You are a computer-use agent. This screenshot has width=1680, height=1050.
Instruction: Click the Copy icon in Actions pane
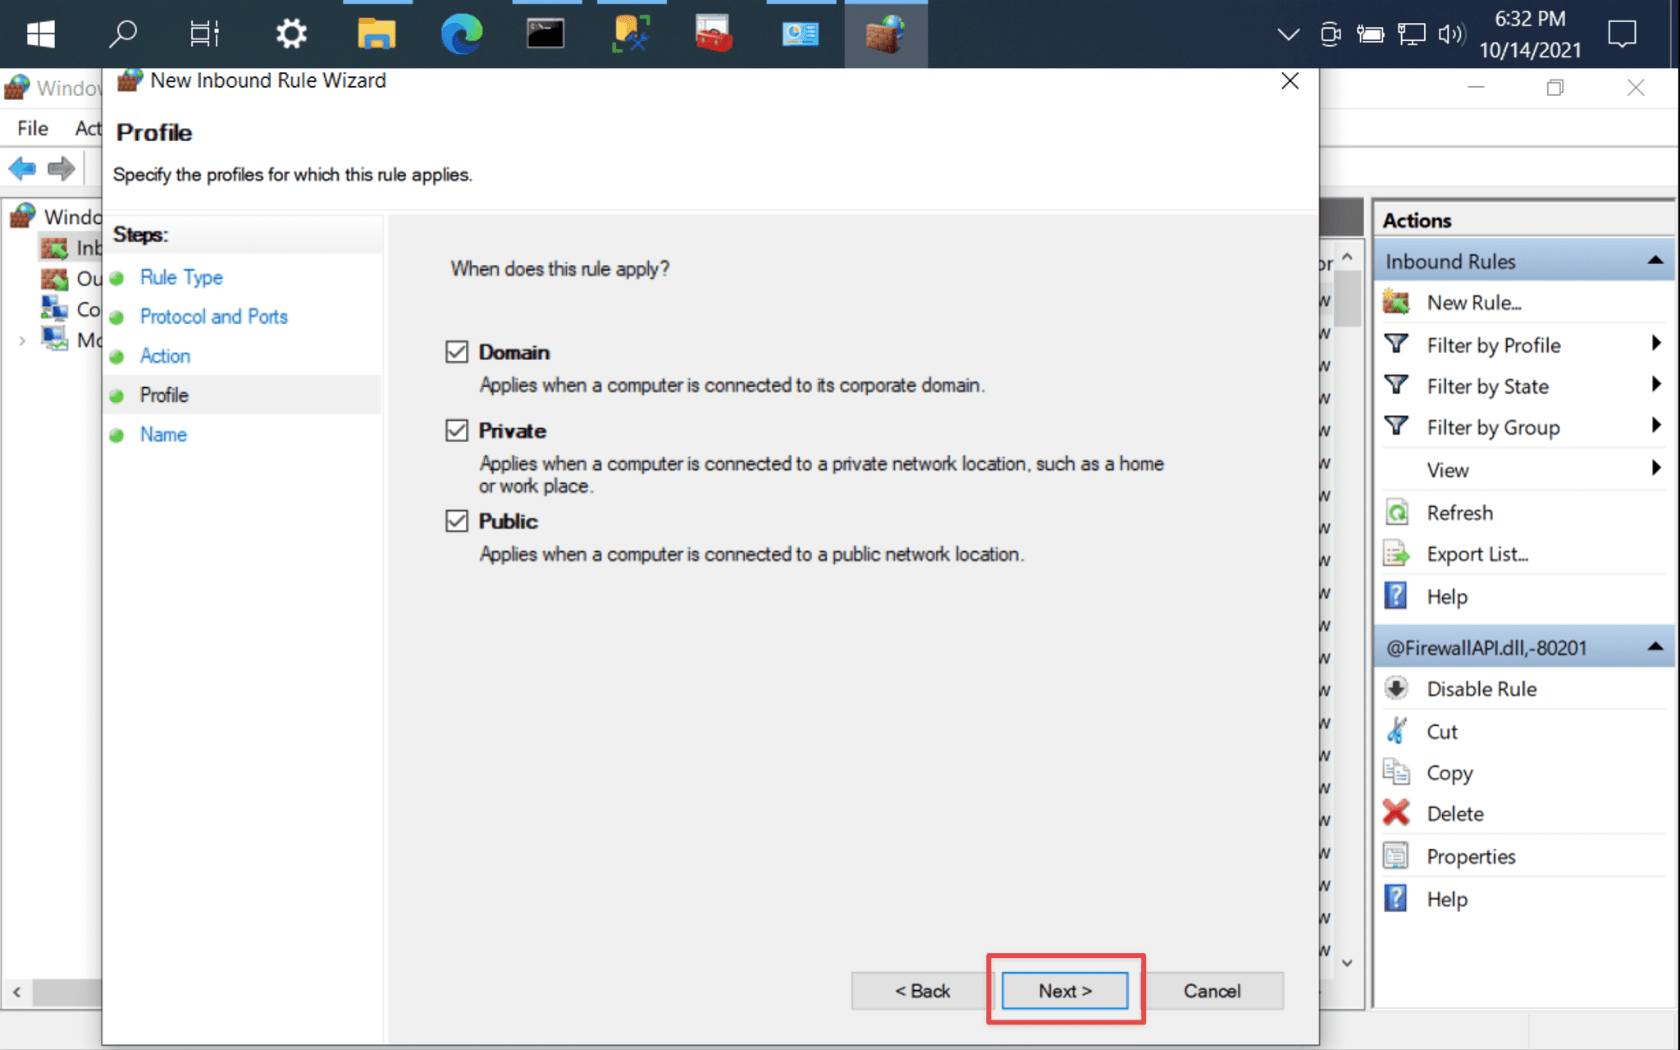[1396, 772]
